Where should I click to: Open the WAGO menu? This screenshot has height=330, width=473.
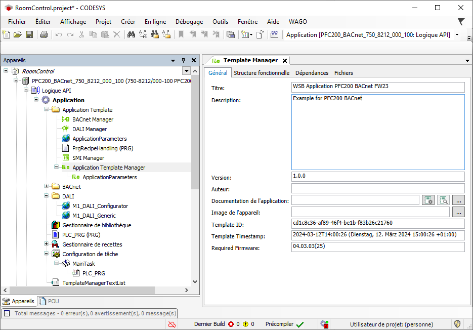click(x=298, y=22)
